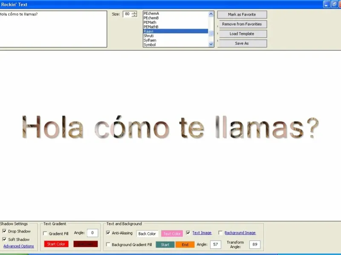This screenshot has height=255, width=341.
Task: Toggle the Drop Shadow checkbox
Action: coord(4,231)
